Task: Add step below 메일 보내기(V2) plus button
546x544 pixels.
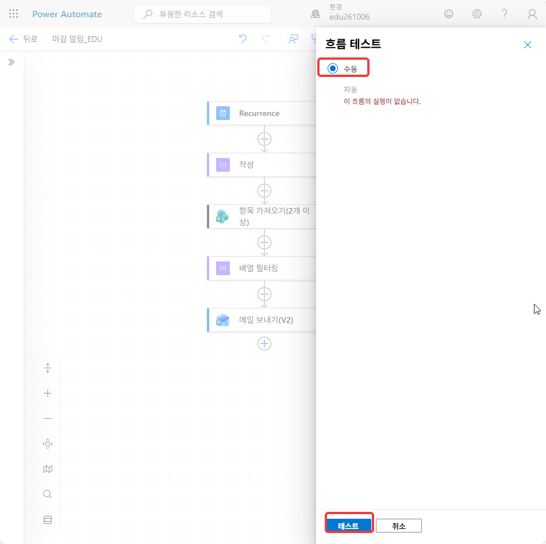Action: point(264,344)
